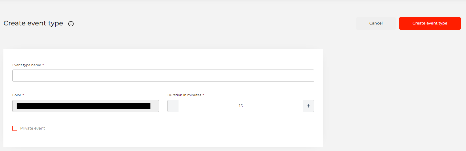Viewport: 466px width, 151px height.
Task: Increase duration with the plus button
Action: pos(308,106)
